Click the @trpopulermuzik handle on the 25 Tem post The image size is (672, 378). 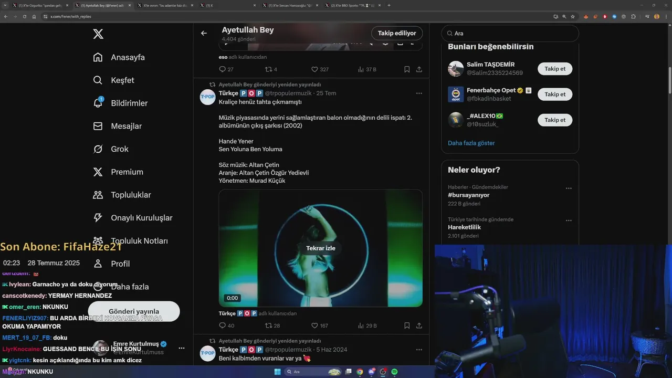tap(288, 93)
